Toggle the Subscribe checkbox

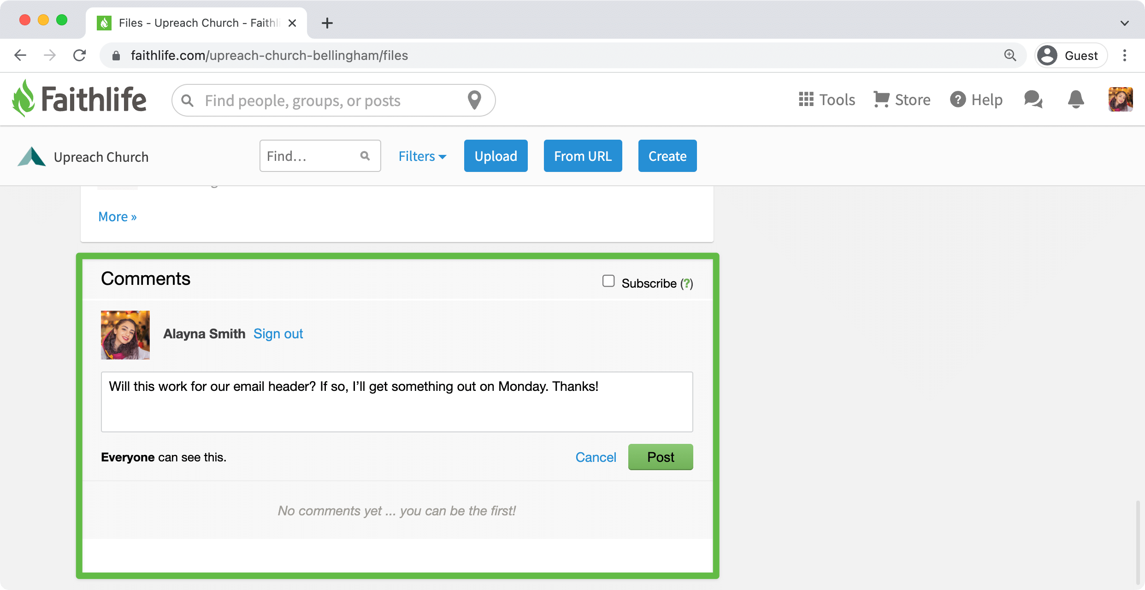[x=608, y=281]
